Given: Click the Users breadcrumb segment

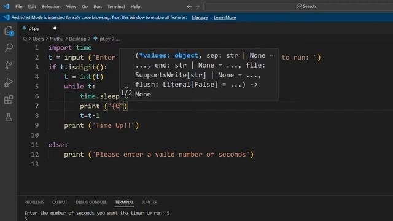Looking at the screenshot, I should (x=38, y=39).
